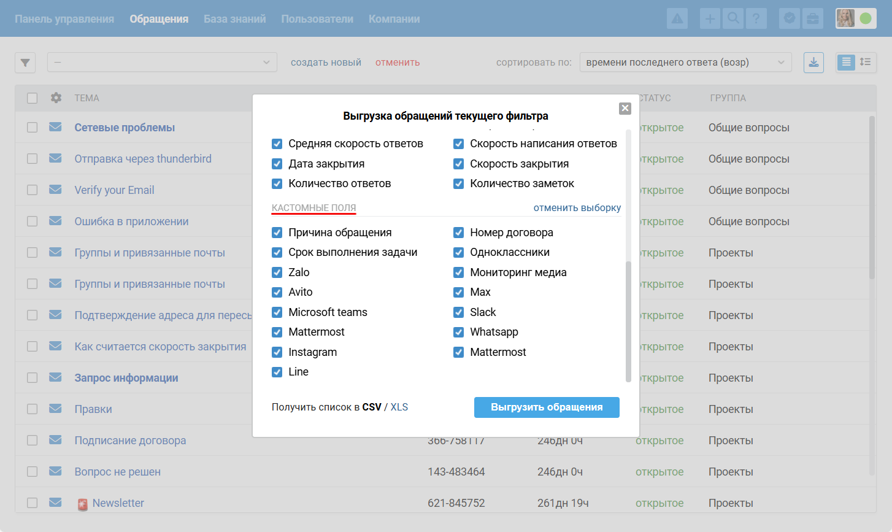Choose XLS export format
This screenshot has width=892, height=532.
[x=399, y=407]
